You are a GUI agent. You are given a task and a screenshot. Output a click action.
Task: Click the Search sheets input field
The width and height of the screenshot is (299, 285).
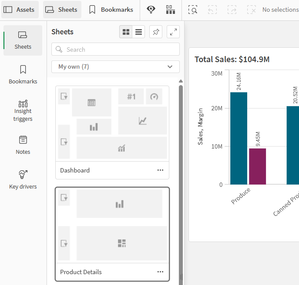coord(115,50)
